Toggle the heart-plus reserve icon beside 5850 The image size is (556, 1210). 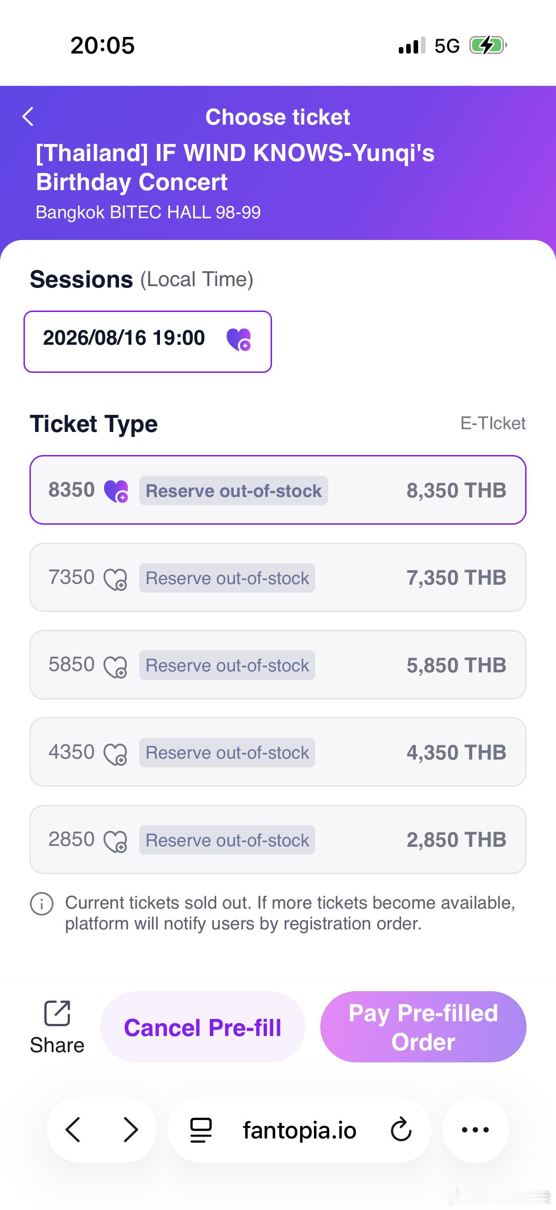[x=115, y=666]
